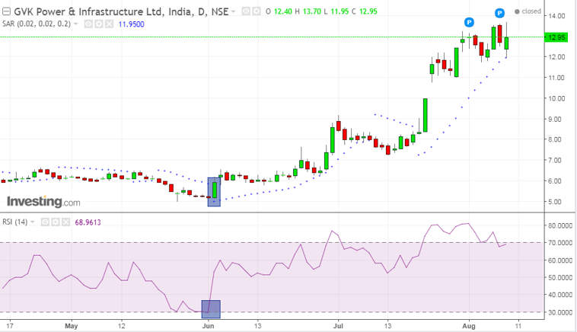The width and height of the screenshot is (577, 332).
Task: Click the 14.00 price axis label
Action: click(556, 16)
